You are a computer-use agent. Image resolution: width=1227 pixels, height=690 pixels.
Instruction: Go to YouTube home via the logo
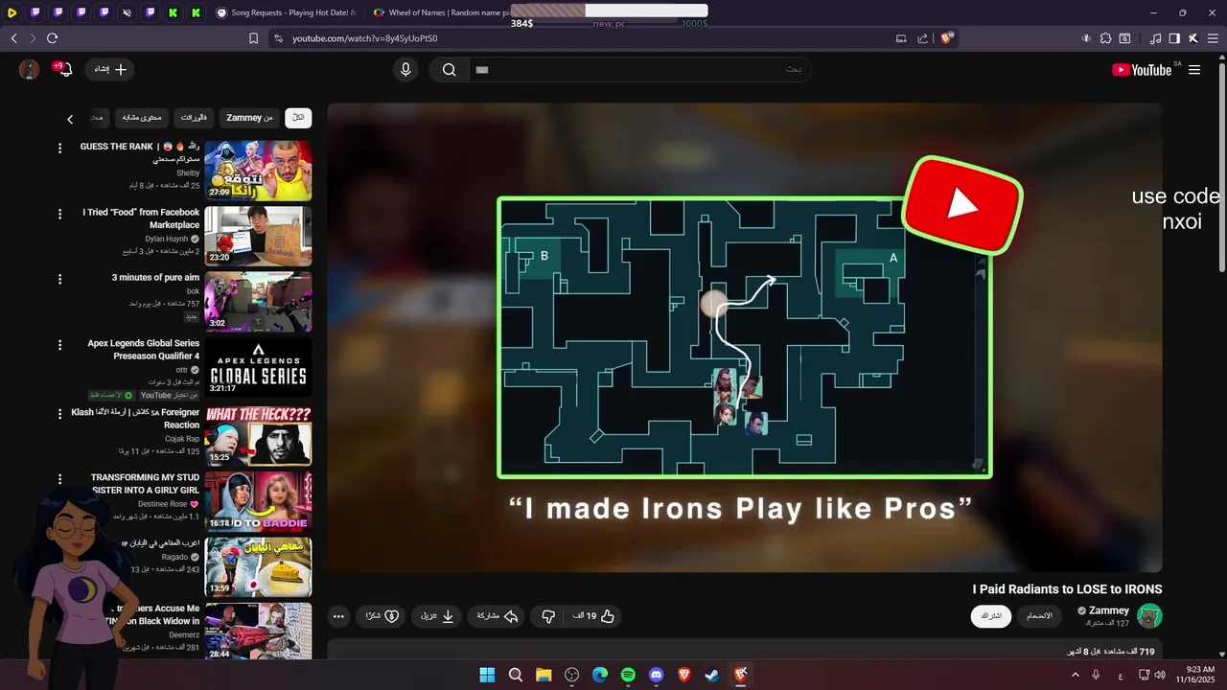(x=1142, y=69)
